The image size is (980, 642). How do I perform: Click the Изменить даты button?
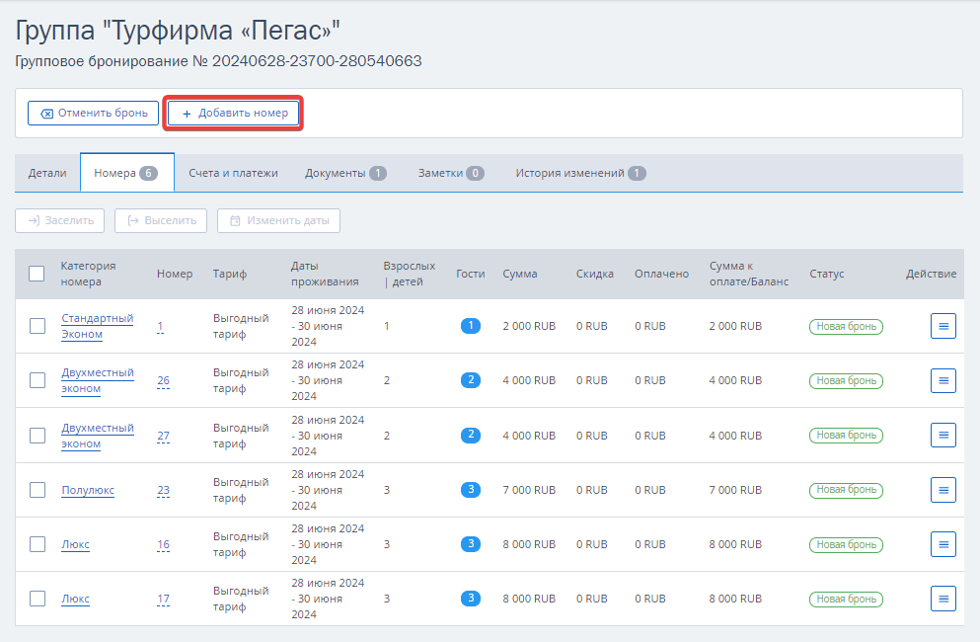click(x=278, y=221)
